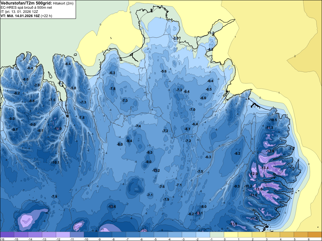Click the '-5.8' temperature value on the map
Image resolution: width=322 pixels, height=241 pixels.
coord(73,88)
